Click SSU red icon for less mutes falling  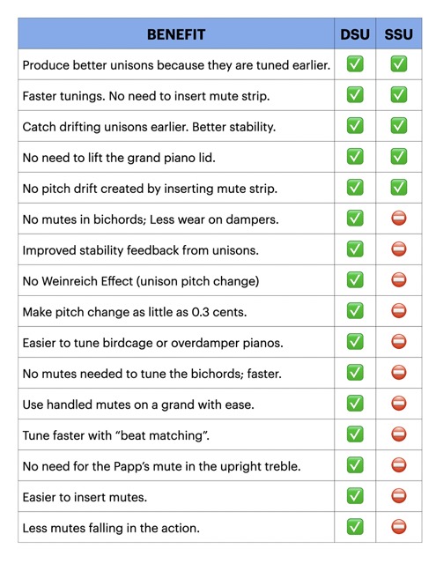coord(399,527)
